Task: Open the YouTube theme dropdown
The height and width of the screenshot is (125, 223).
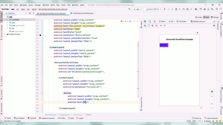Action: (x=182, y=22)
